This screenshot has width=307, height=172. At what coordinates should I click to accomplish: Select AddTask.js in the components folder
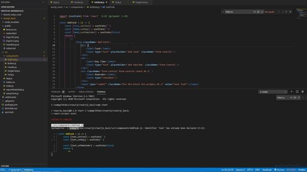point(13,59)
